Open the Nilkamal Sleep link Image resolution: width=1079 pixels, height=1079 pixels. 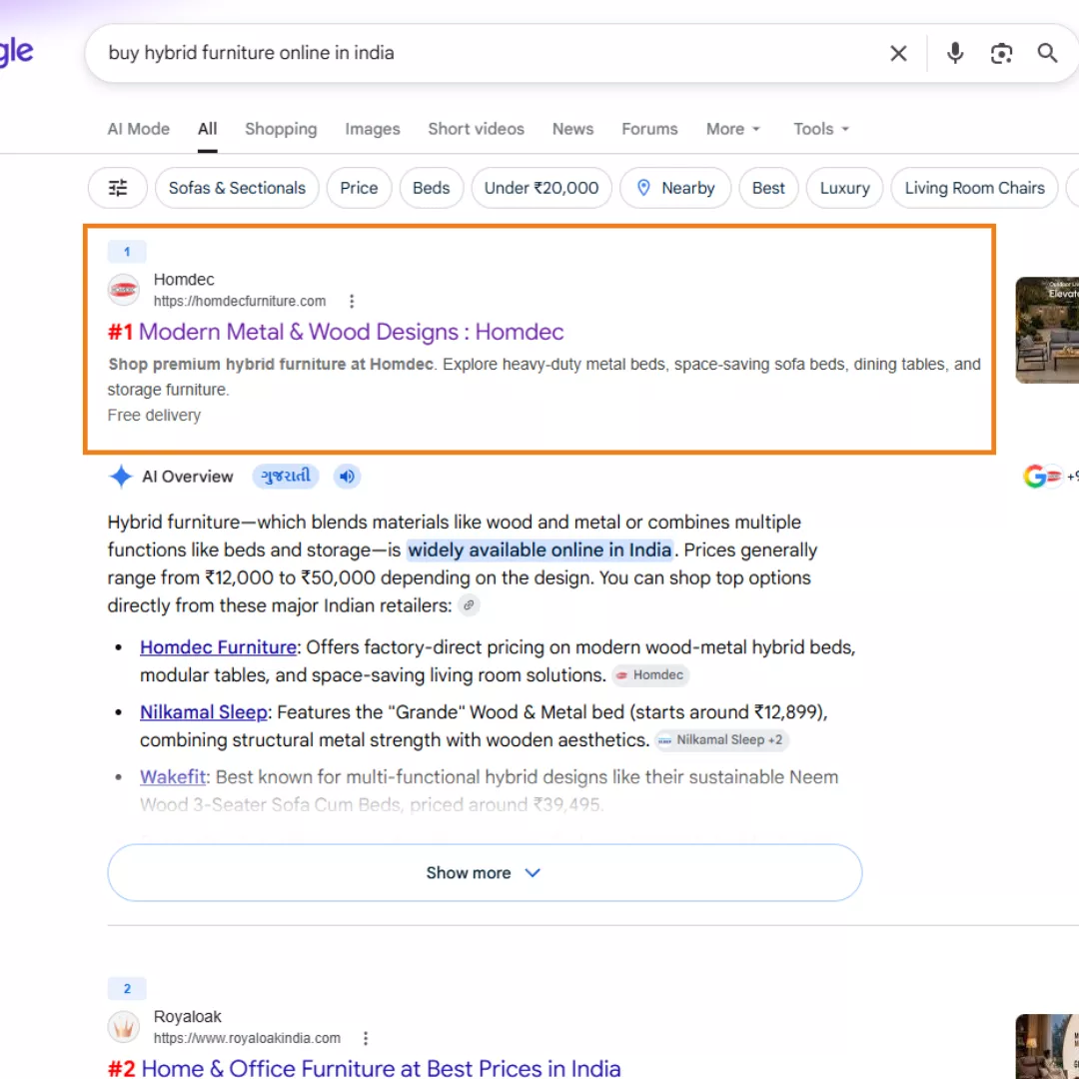click(204, 712)
